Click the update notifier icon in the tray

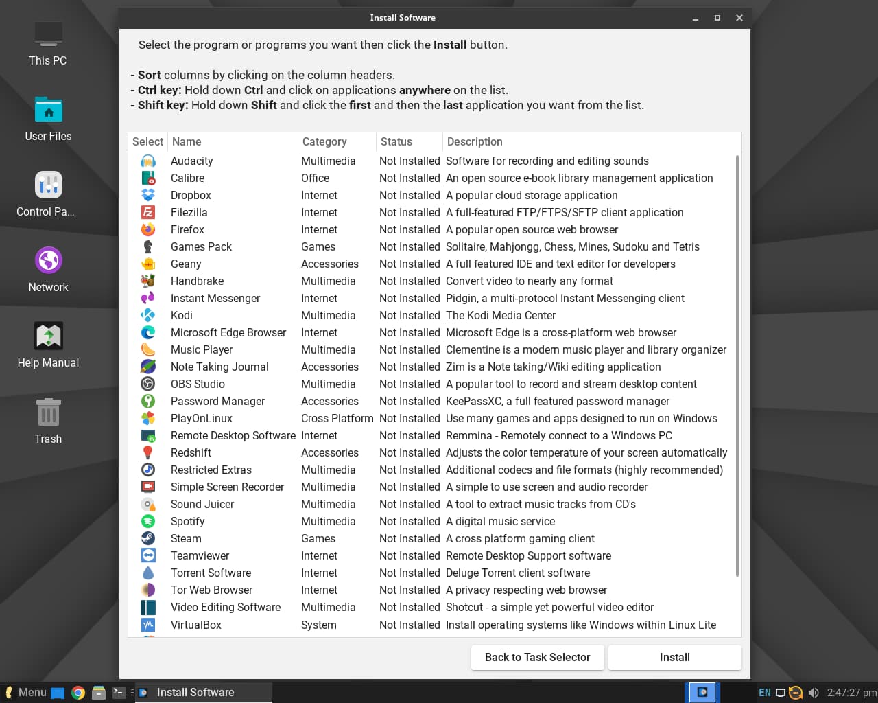pos(796,692)
